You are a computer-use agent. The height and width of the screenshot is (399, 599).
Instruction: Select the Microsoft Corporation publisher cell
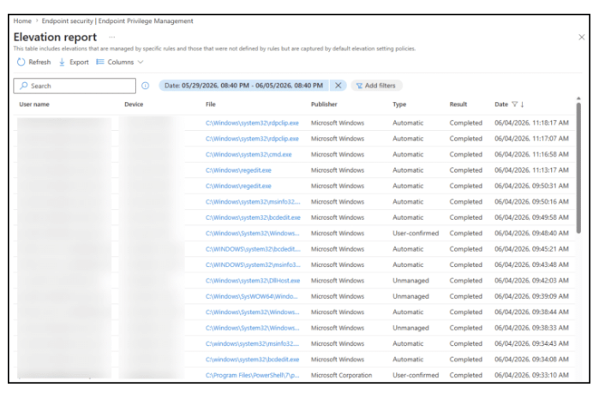pyautogui.click(x=342, y=375)
